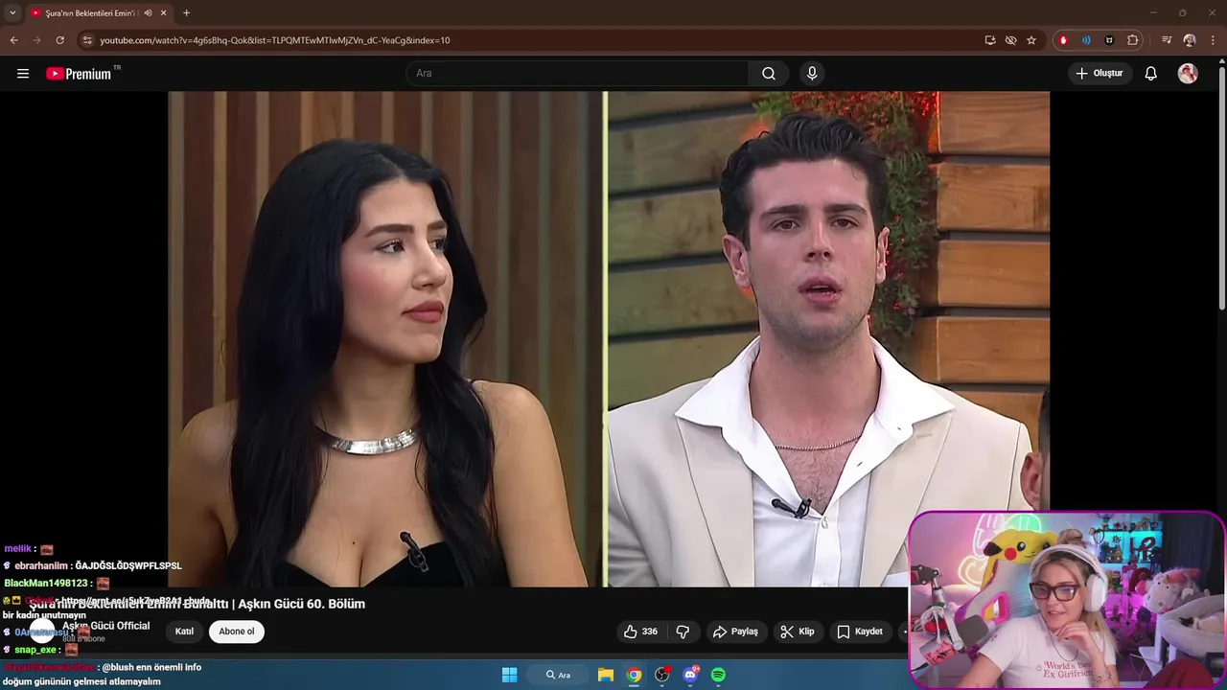The width and height of the screenshot is (1227, 690).
Task: Close the Şura'nın Beklentileri browser tab
Action: [x=164, y=12]
